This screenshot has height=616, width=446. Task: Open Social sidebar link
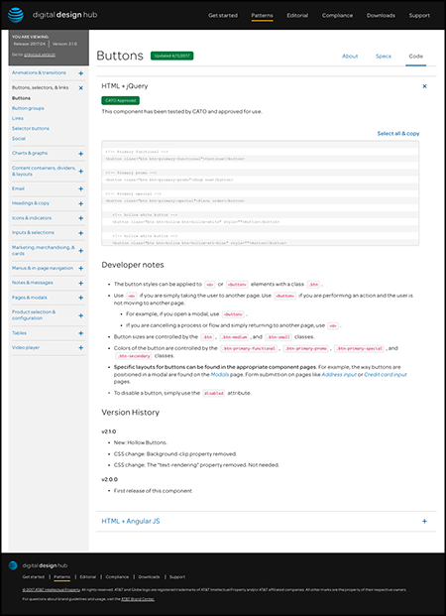19,139
